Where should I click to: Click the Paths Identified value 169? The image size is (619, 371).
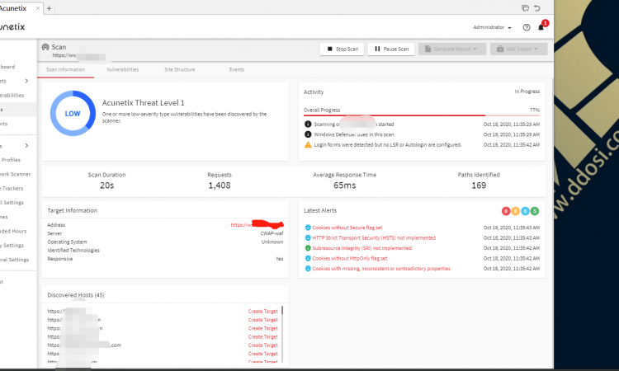tap(479, 185)
